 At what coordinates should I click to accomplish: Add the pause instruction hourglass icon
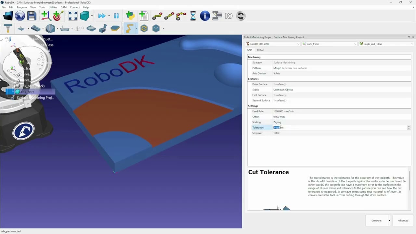[x=193, y=16]
